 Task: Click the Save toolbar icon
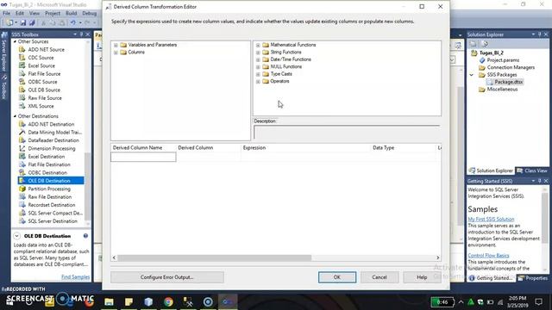click(x=23, y=23)
